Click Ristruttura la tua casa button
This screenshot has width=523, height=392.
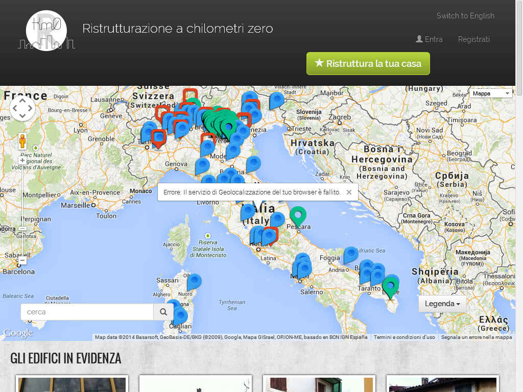point(368,63)
